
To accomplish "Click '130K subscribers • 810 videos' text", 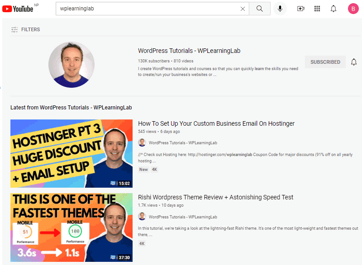I will click(x=166, y=61).
